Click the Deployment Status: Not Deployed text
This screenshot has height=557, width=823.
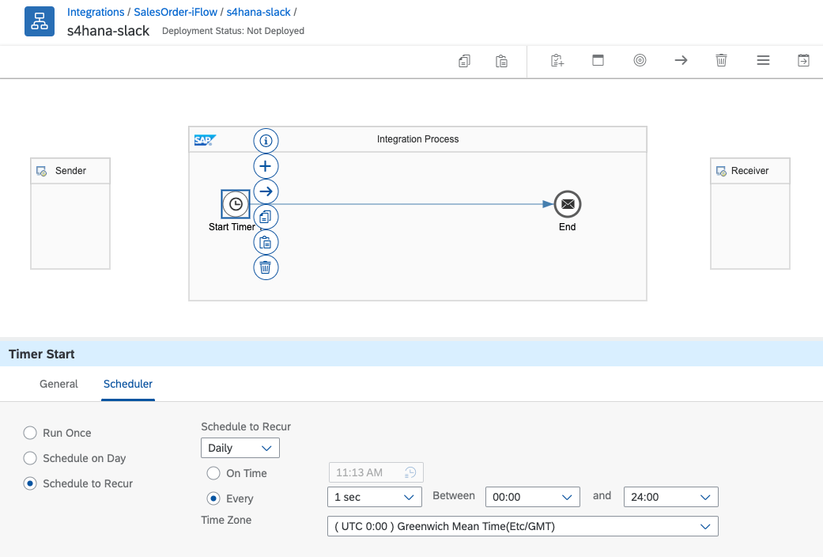pos(233,31)
